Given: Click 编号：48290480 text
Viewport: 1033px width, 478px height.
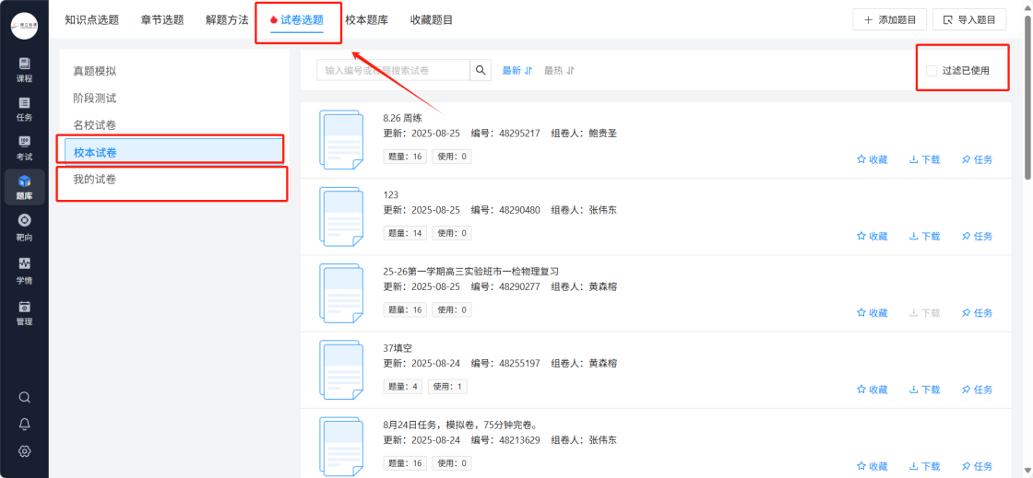Looking at the screenshot, I should click(505, 210).
